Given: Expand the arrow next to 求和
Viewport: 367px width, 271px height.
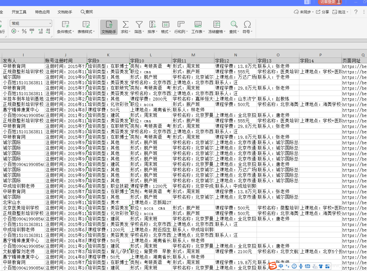Looking at the screenshot, I should click(130, 32).
